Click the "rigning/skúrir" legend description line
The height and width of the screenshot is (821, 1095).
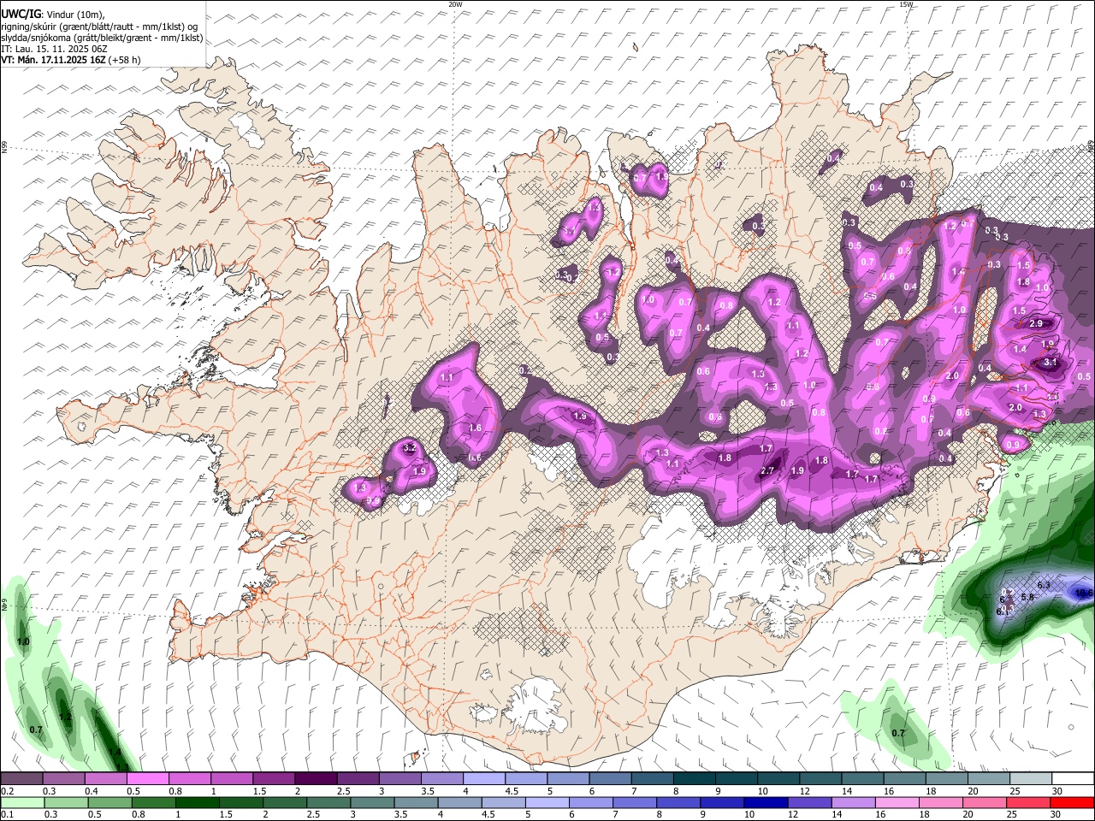pyautogui.click(x=99, y=26)
